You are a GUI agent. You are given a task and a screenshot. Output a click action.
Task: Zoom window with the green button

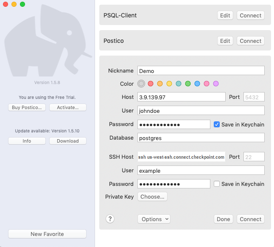coord(22,4)
